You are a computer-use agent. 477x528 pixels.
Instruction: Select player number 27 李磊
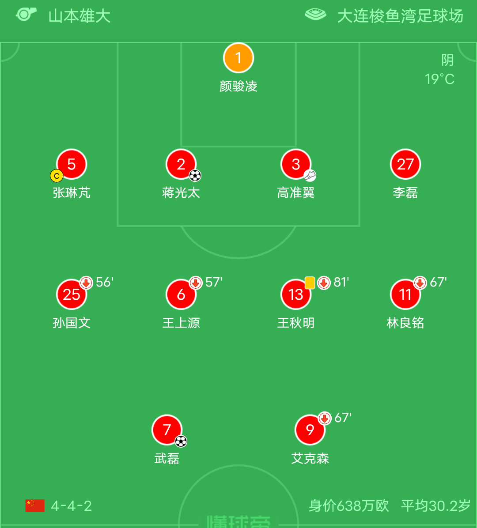coord(405,164)
